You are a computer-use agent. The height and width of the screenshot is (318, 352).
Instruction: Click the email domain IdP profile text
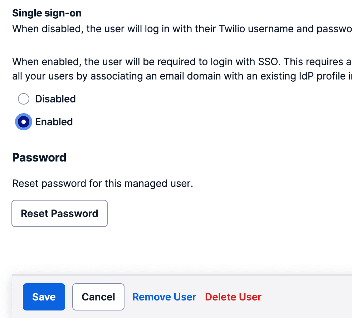click(179, 76)
